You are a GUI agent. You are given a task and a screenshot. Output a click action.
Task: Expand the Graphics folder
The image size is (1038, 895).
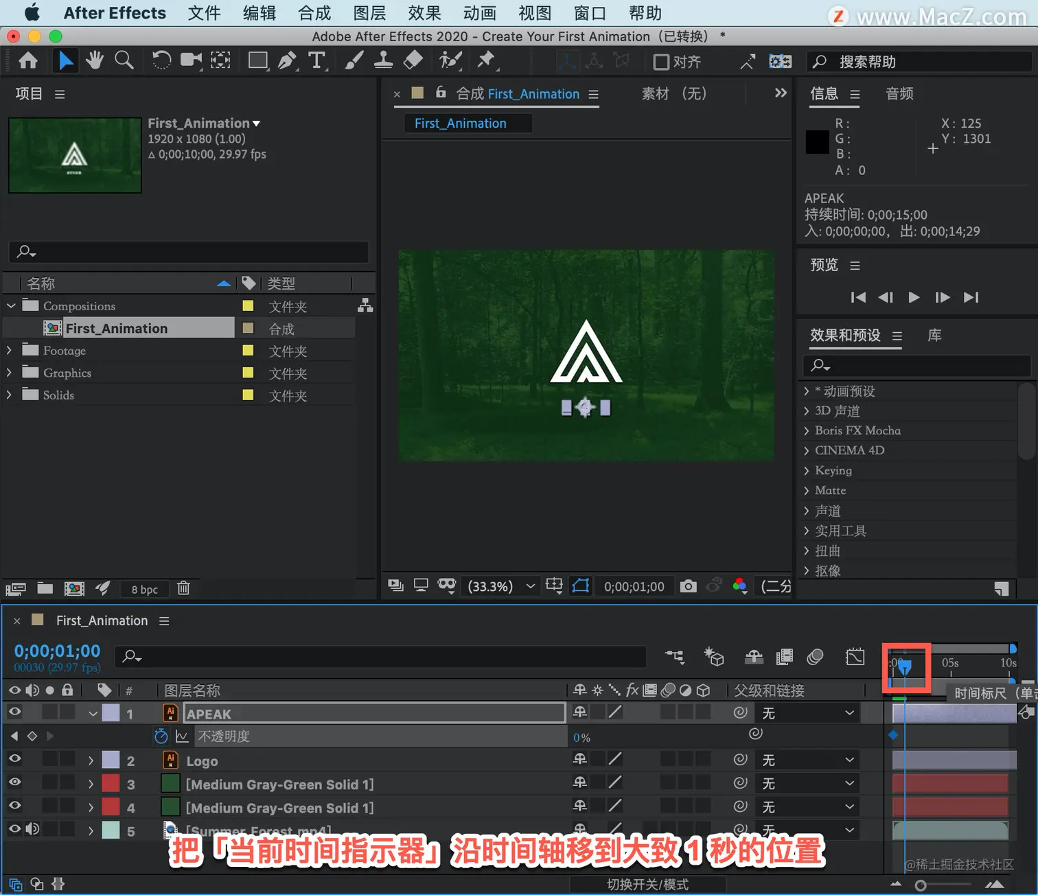click(10, 373)
